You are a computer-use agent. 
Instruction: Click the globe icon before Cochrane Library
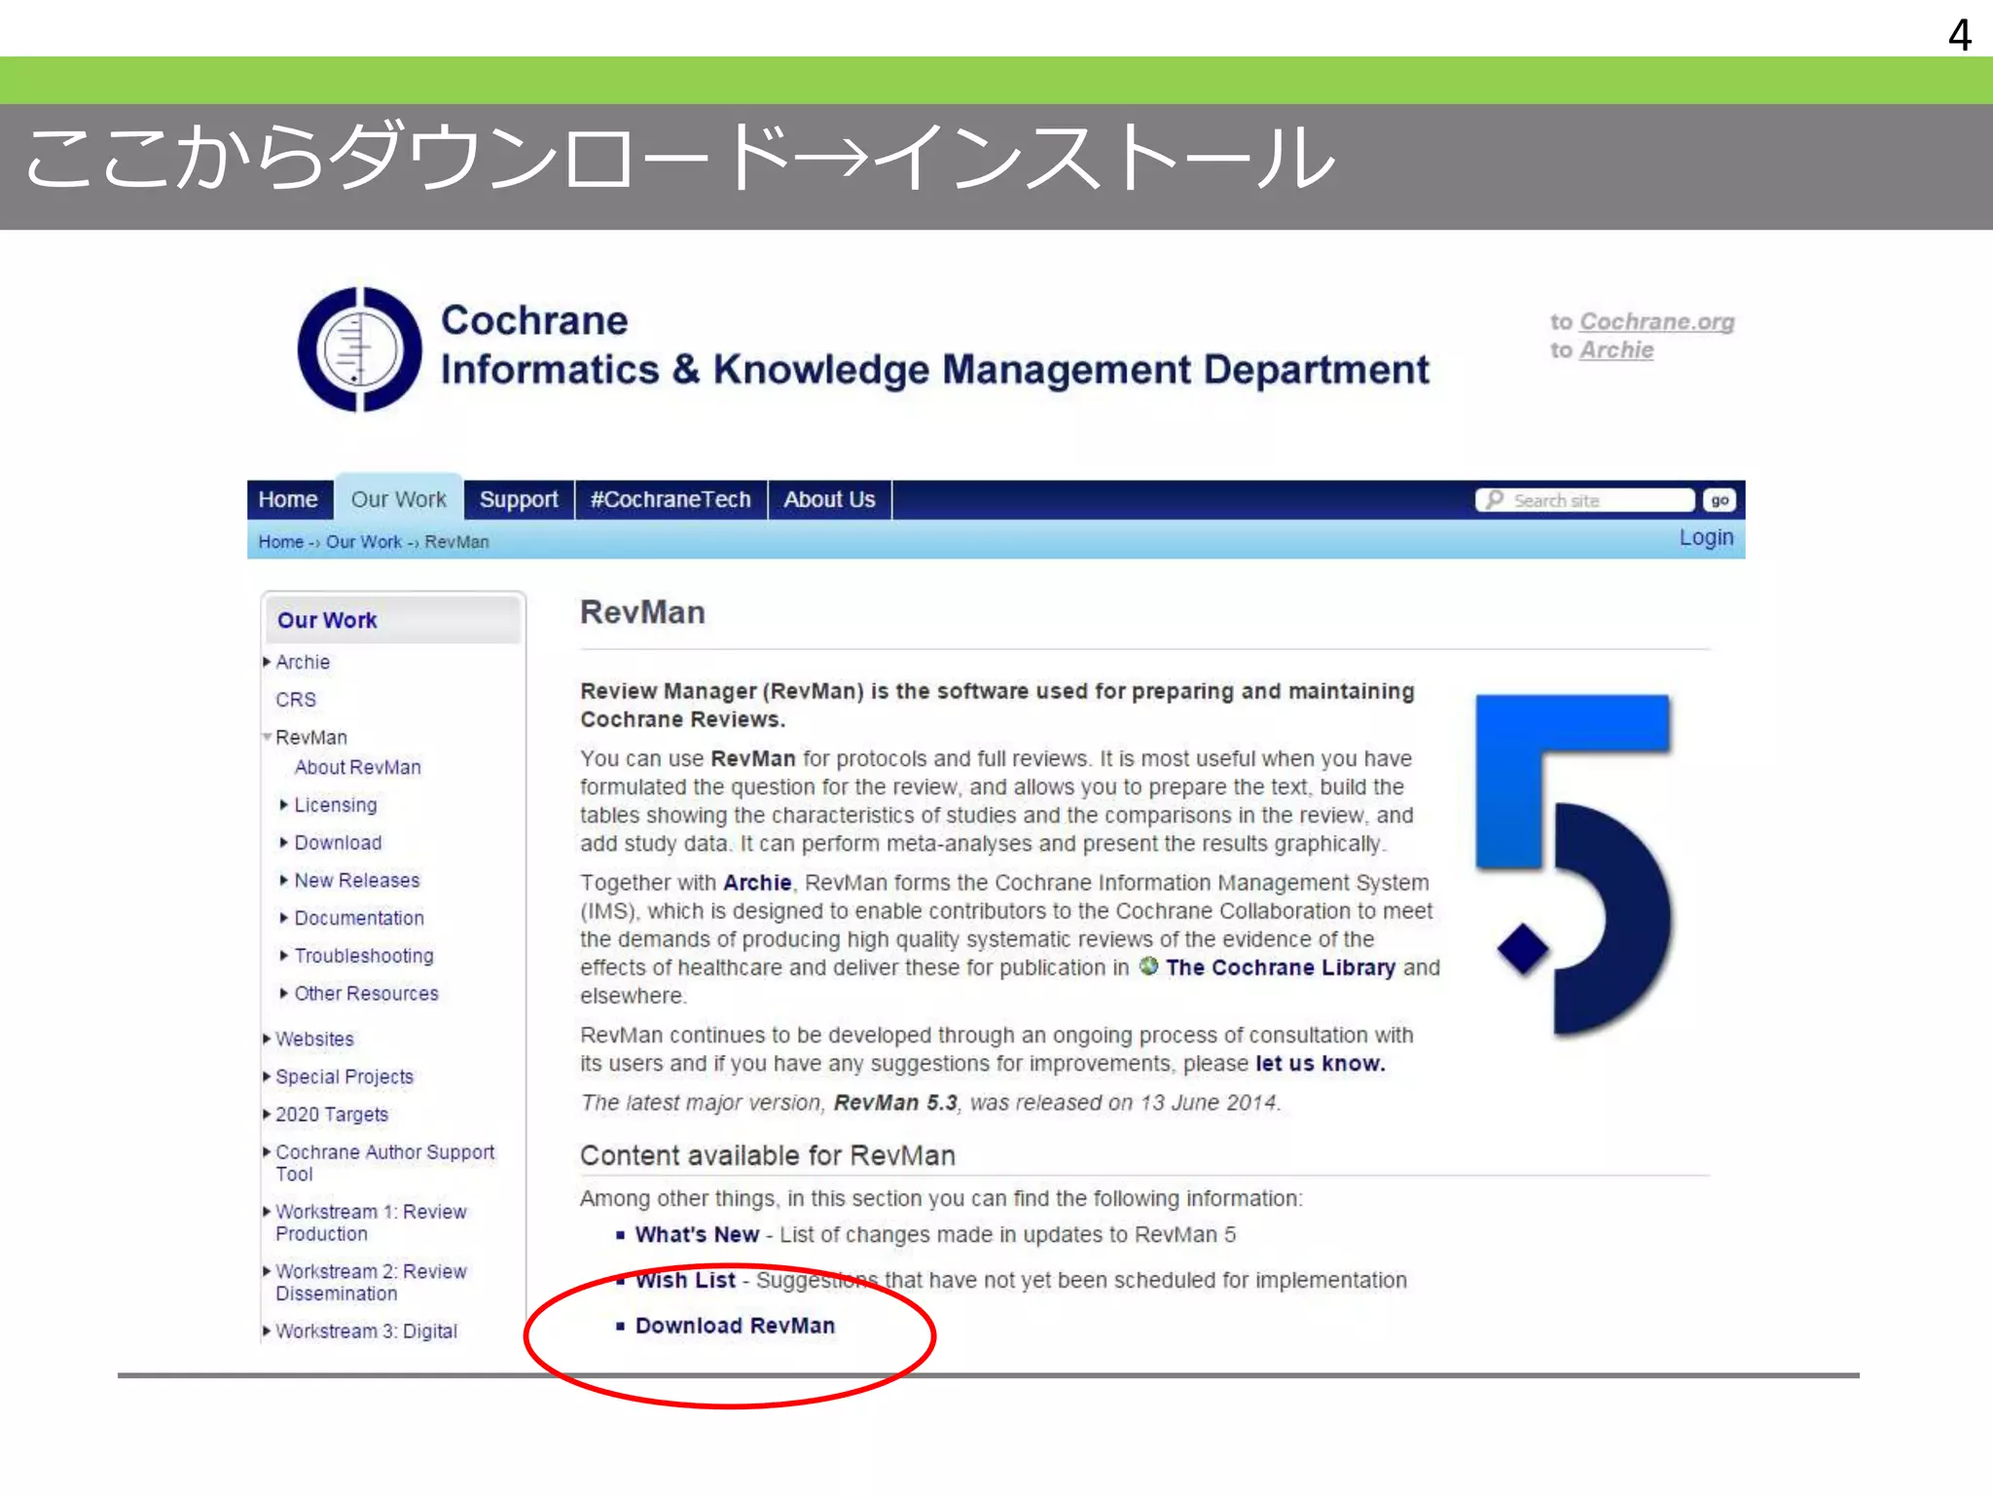(x=1148, y=966)
